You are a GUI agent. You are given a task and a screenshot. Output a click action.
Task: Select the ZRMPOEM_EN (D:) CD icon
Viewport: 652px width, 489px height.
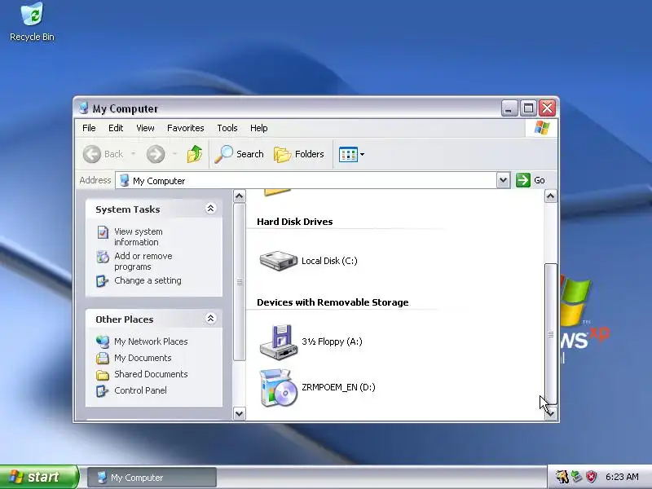pyautogui.click(x=278, y=388)
